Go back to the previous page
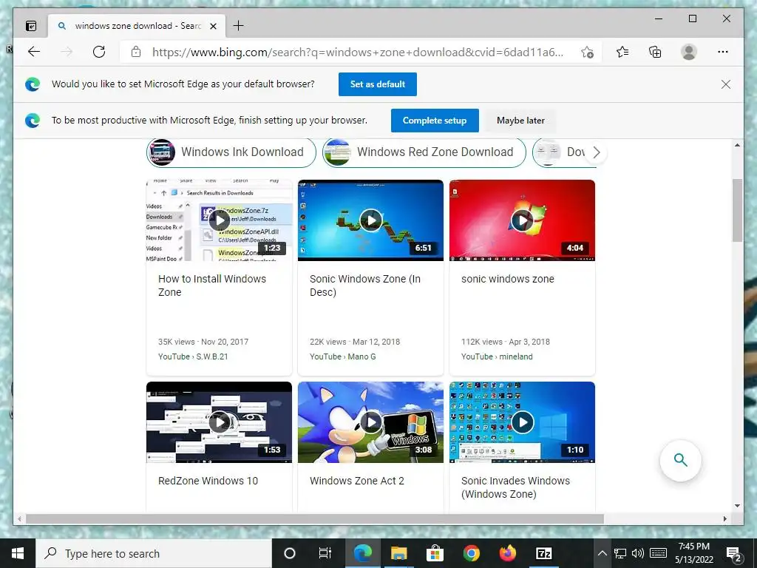Viewport: 757px width, 568px height. click(x=34, y=52)
